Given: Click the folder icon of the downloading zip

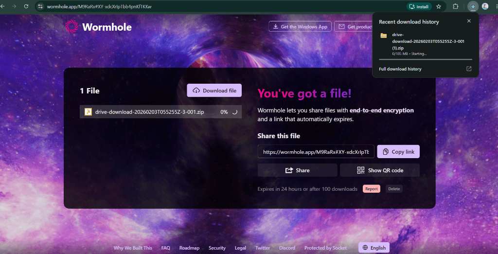Looking at the screenshot, I should 384,36.
